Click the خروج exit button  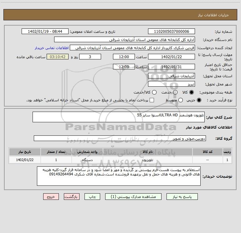pos(51,197)
